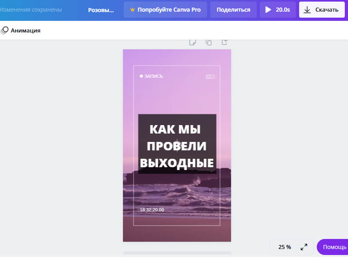Open the 25 % zoom selector

284,247
